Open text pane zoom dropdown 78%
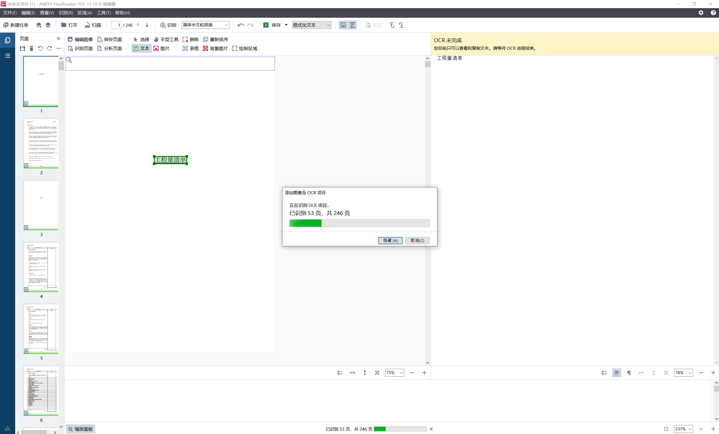719x434 pixels. (683, 373)
